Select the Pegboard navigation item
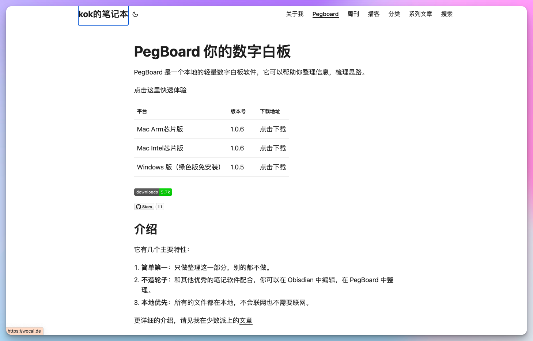 click(x=325, y=14)
